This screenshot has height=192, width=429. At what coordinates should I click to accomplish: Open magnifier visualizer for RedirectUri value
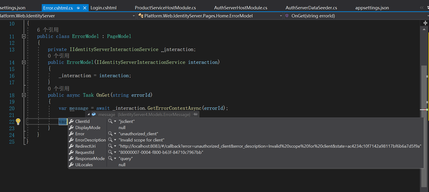click(x=110, y=146)
